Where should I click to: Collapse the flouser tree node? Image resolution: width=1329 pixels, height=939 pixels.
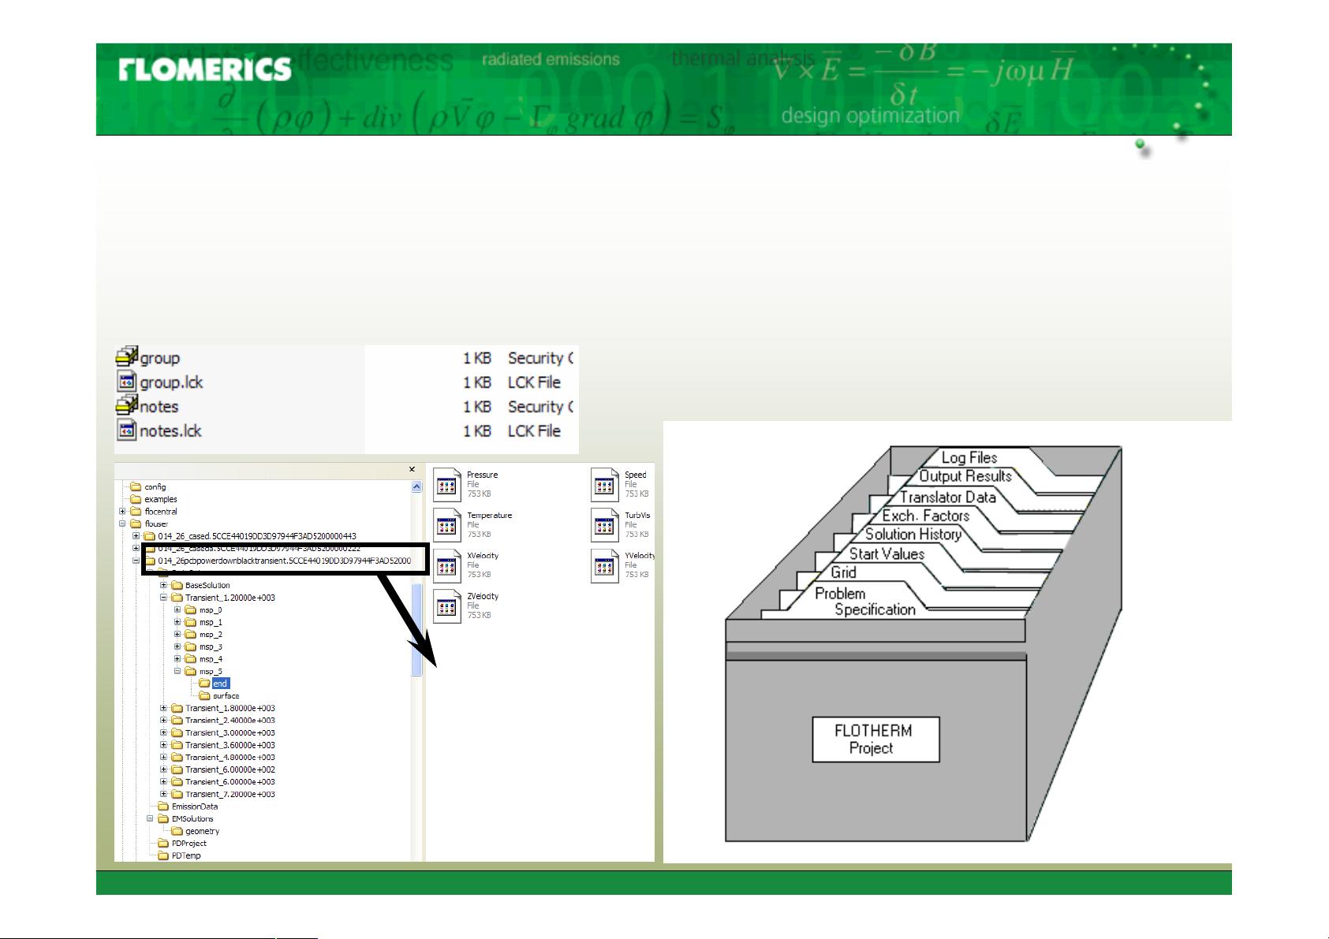click(x=122, y=524)
